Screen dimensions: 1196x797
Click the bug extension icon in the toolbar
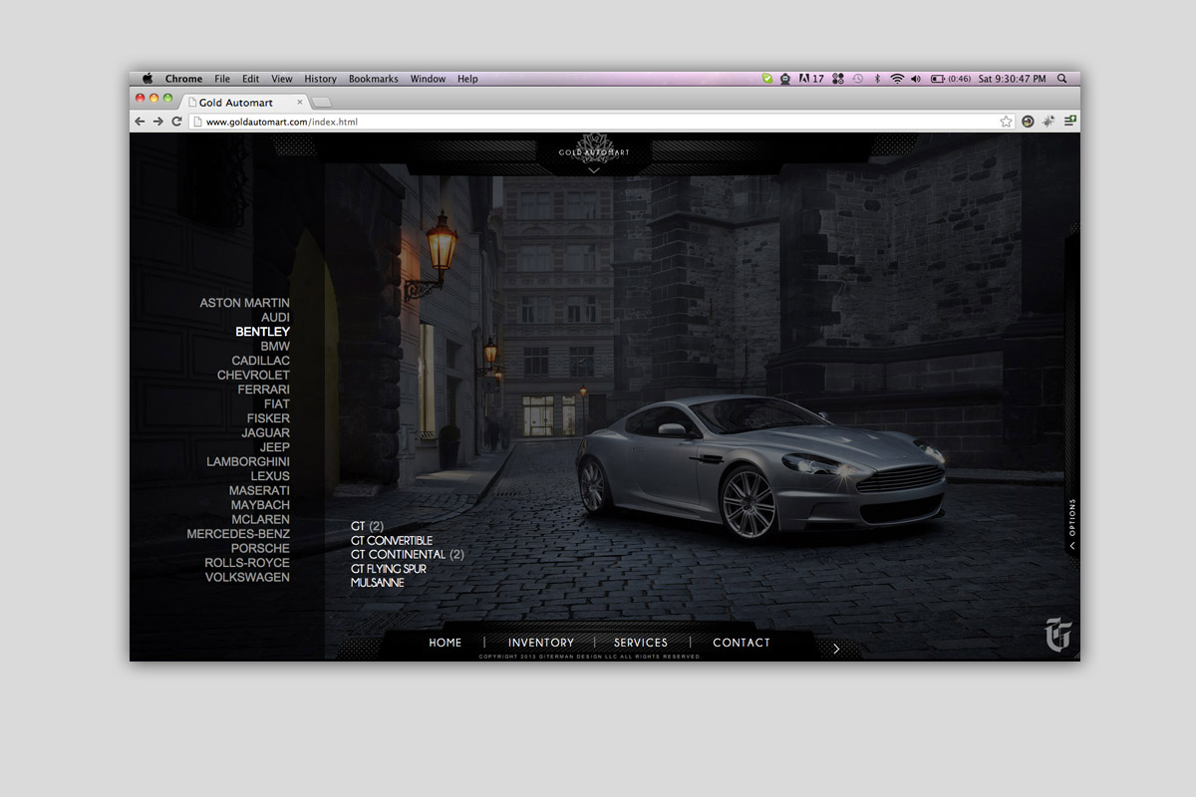[x=1048, y=122]
